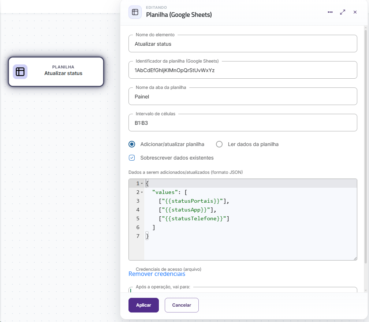Edit the Intervalo de células field
Screen dimensions: 369x322
pyautogui.click(x=243, y=123)
